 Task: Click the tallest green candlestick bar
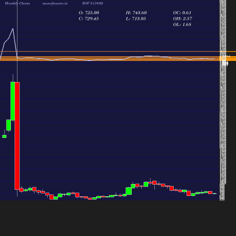(13, 101)
